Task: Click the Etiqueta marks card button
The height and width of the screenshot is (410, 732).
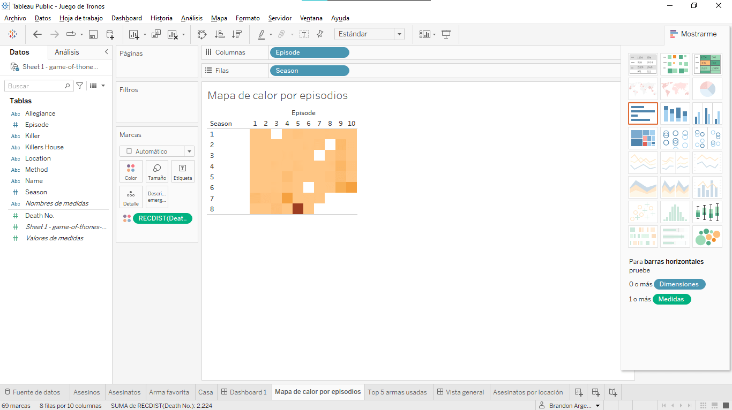Action: click(x=183, y=171)
